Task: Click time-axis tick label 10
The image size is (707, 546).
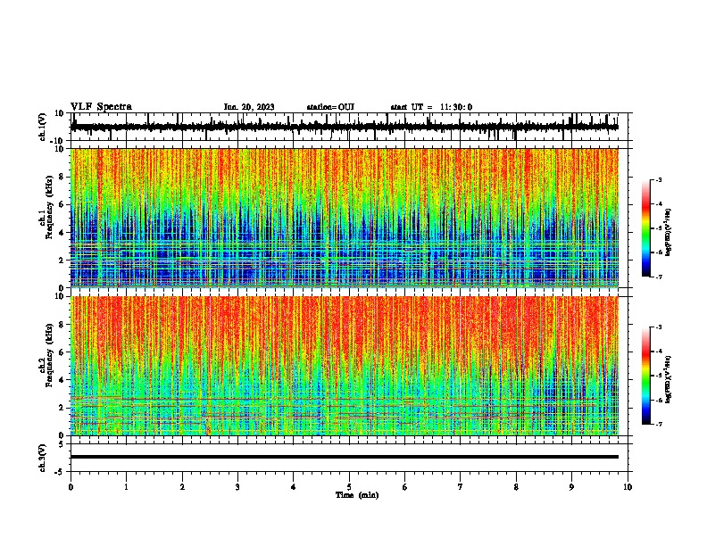Action: coord(628,487)
